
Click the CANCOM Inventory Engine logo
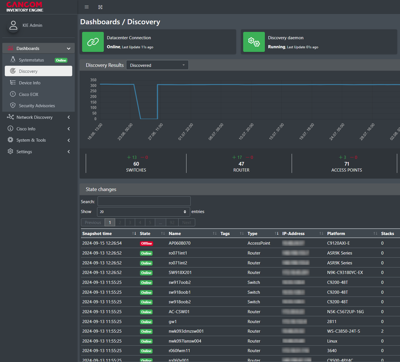(24, 6)
